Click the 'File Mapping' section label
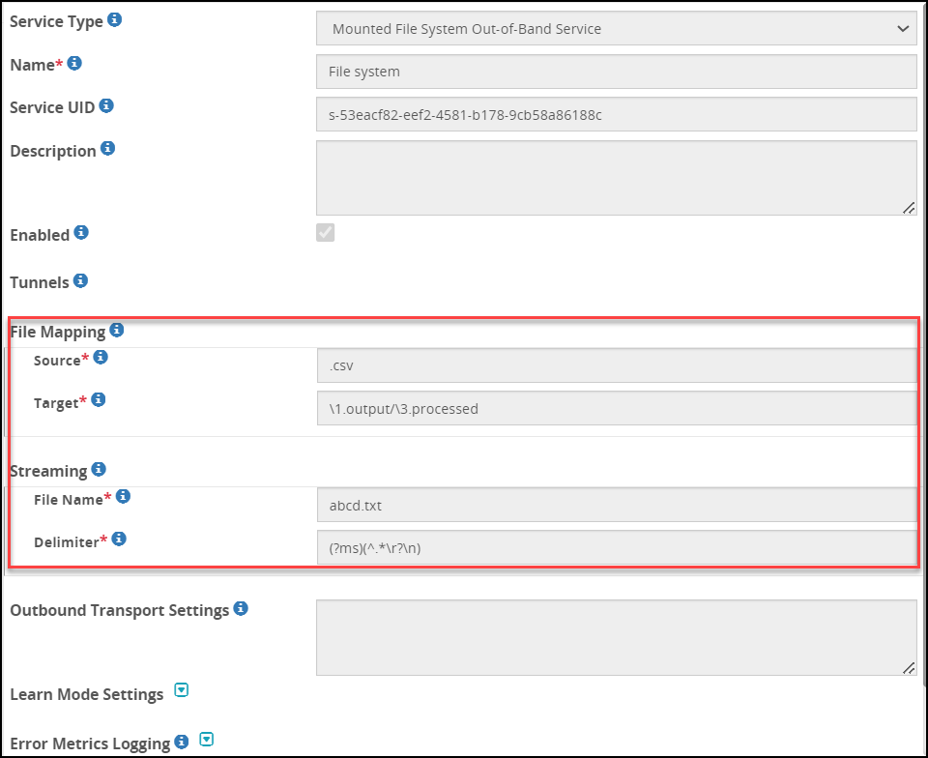The height and width of the screenshot is (758, 928). [58, 332]
